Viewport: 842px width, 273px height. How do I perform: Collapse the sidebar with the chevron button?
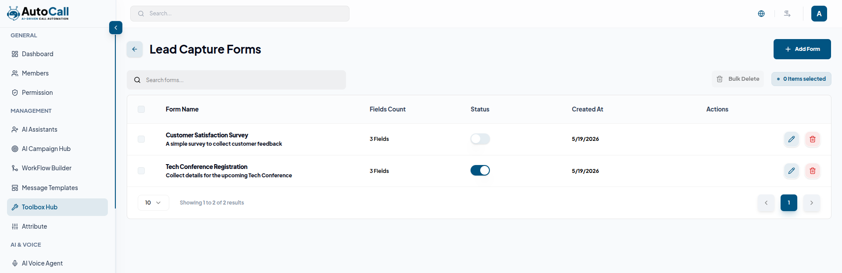116,28
